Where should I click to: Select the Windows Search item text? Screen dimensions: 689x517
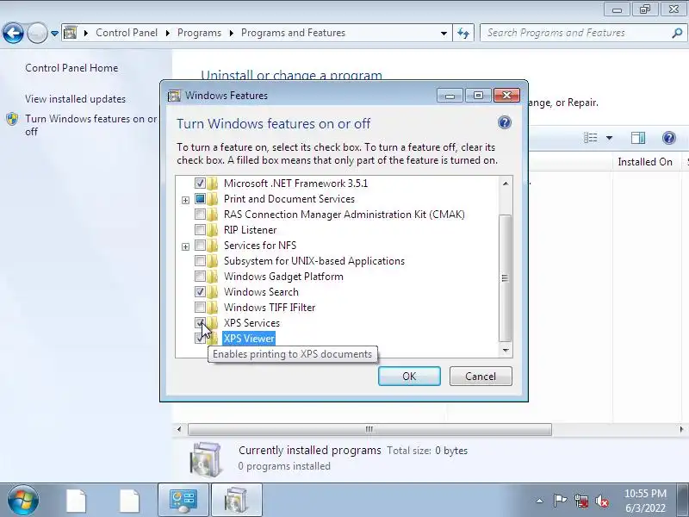[x=261, y=292]
